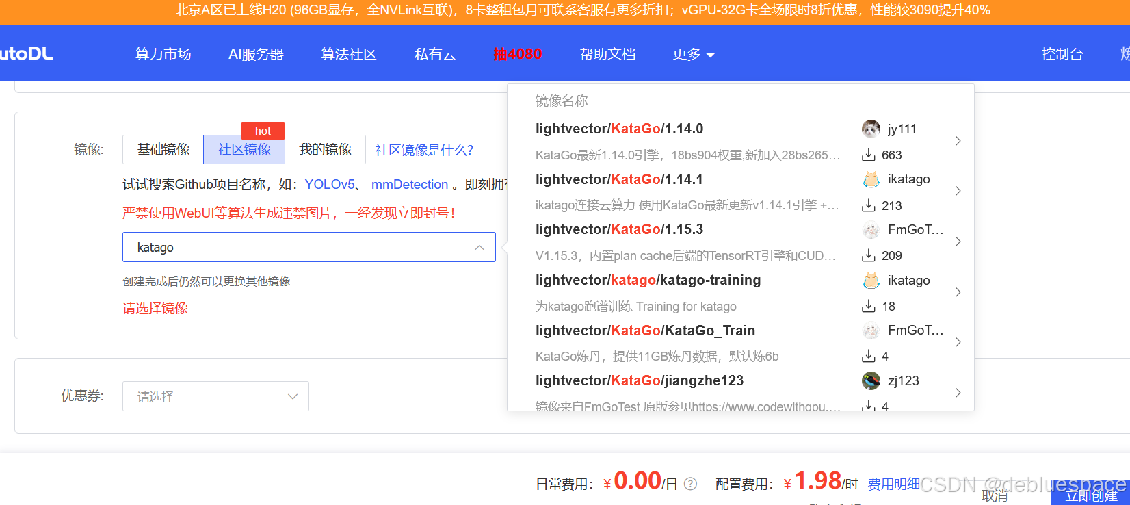Click download icon next to 209

click(869, 255)
